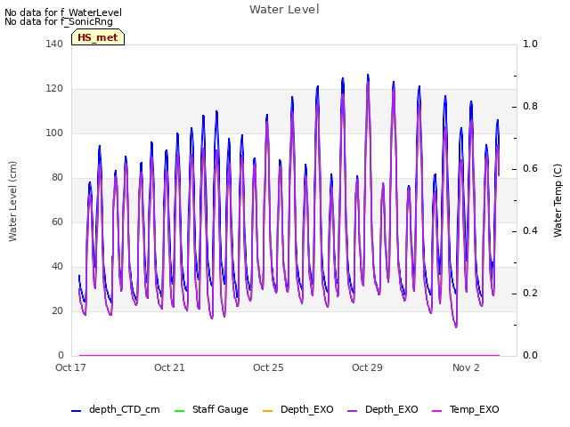Click the HS_met annotation label

(x=98, y=37)
